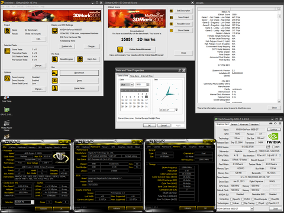
Task: Click the Batch Run icon in Pro Tools
Action: [80, 59]
